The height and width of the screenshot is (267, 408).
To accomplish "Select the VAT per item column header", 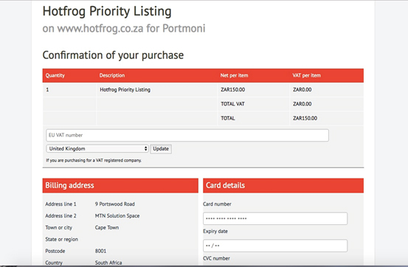I will [x=306, y=75].
